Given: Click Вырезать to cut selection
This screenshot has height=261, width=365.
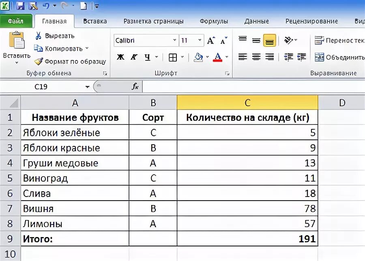Looking at the screenshot, I should click(x=54, y=36).
